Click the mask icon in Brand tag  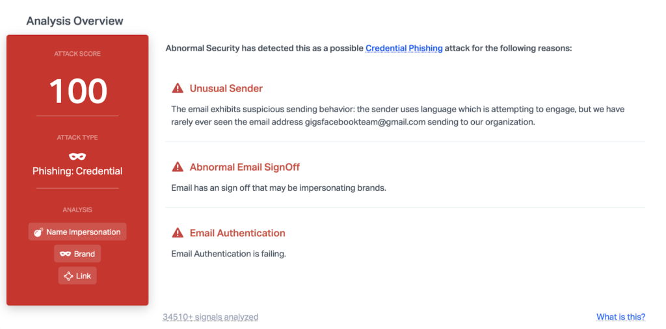[x=65, y=254]
